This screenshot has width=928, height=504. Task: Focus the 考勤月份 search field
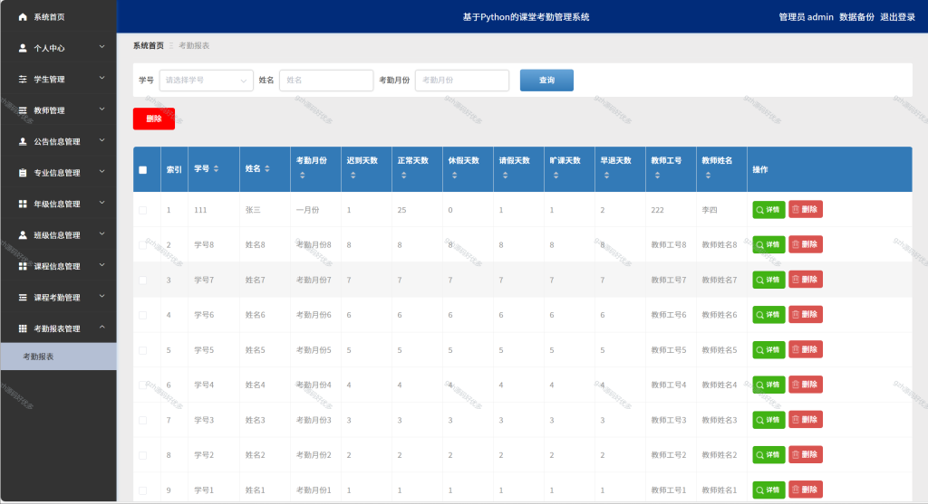pos(462,81)
